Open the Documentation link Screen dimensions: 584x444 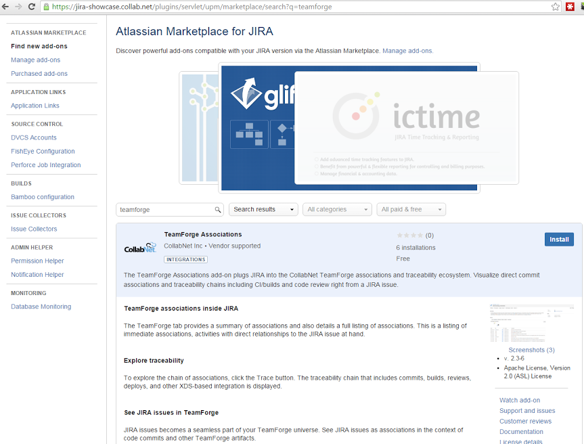pos(521,432)
